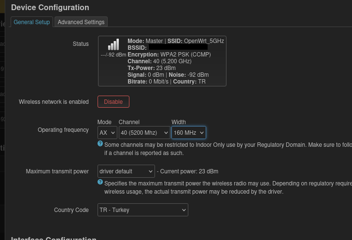Viewport: 352px width, 240px height.
Task: Click the redacted BSSID value
Action: point(178,48)
